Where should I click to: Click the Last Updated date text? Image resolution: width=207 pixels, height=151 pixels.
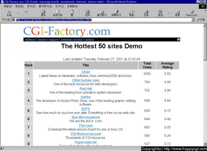click(x=102, y=59)
